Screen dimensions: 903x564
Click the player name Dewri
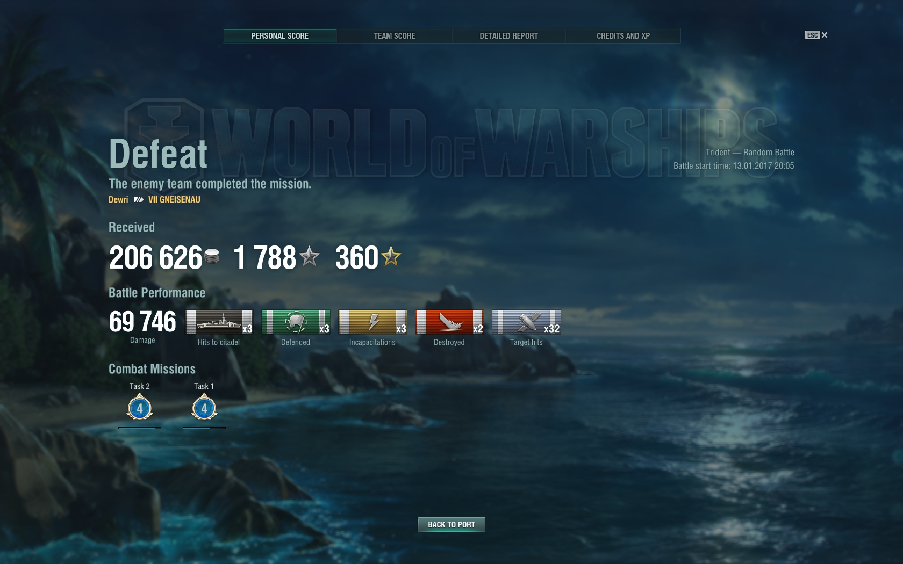tap(118, 199)
